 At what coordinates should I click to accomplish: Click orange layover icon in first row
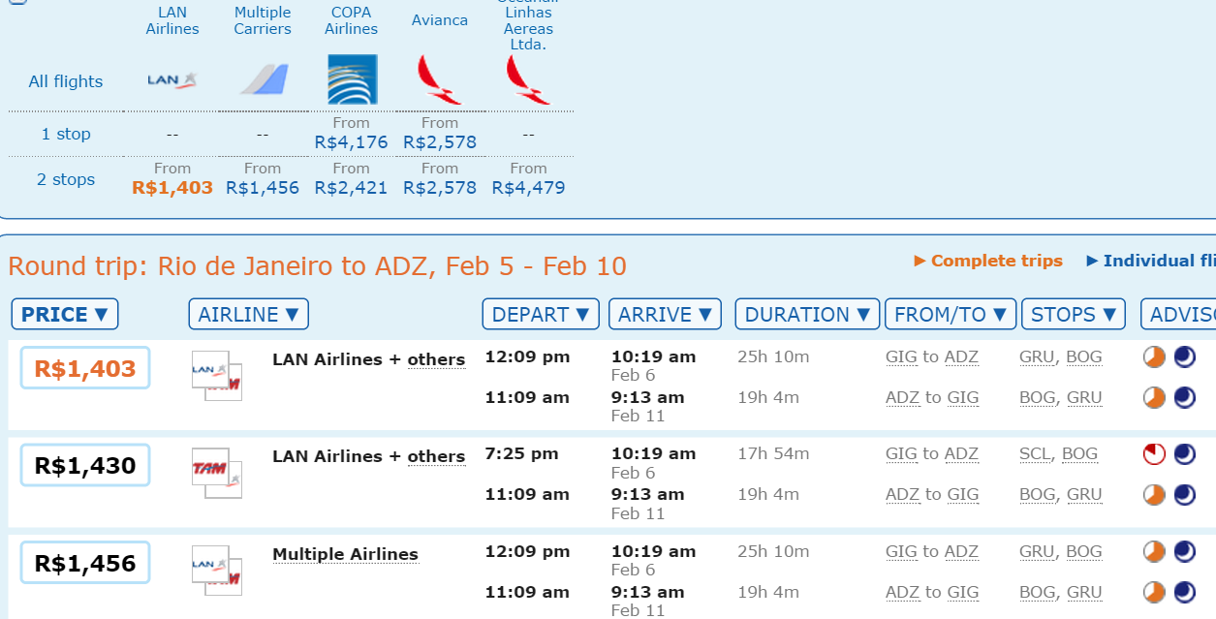pyautogui.click(x=1154, y=357)
